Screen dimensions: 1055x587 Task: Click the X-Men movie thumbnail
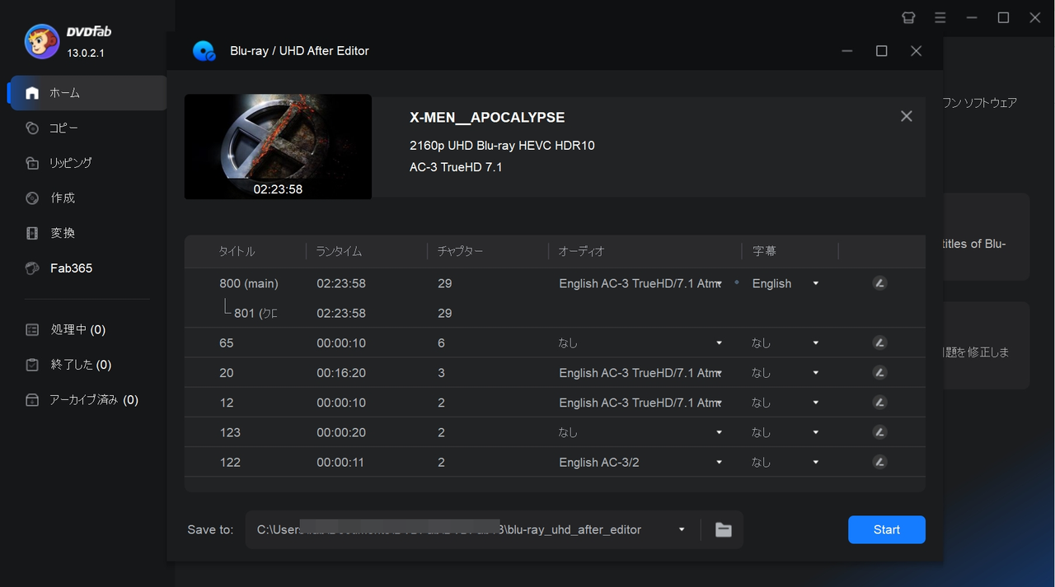point(278,147)
